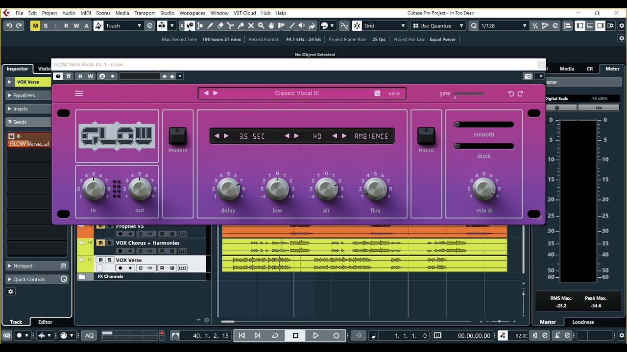Screen dimensions: 627x352
Task: Select the Mute X tool
Action: pyautogui.click(x=251, y=25)
